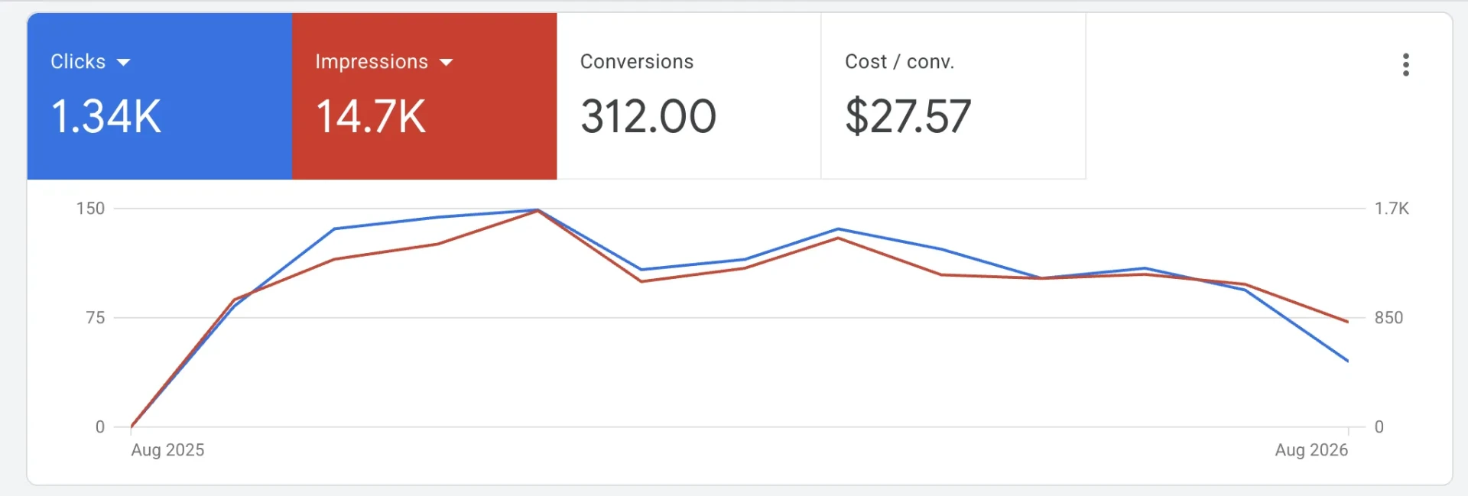Viewport: 1468px width, 496px height.
Task: Select the Cost / conv. scorecard
Action: click(x=953, y=96)
